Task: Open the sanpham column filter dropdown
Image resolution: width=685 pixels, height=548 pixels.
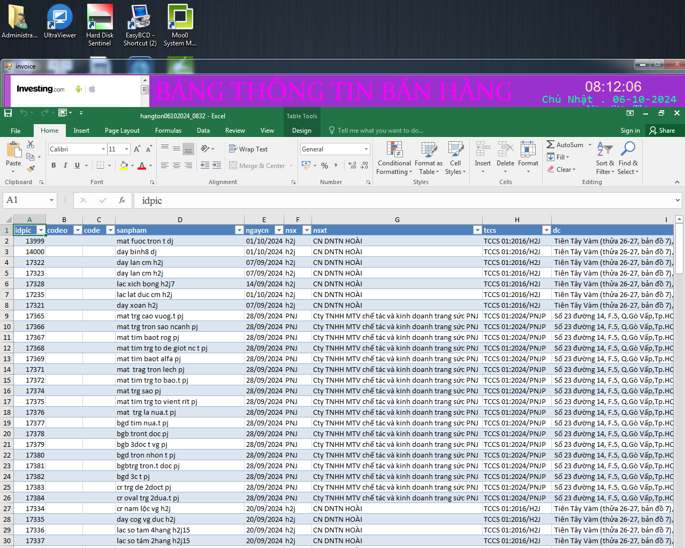Action: [x=239, y=230]
